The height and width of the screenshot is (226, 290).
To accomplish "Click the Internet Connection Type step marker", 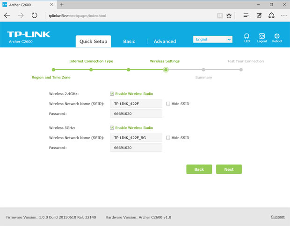I will pyautogui.click(x=91, y=70).
